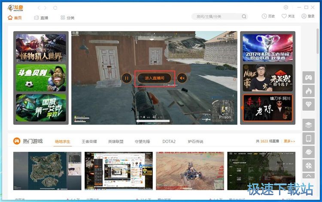Image resolution: width=322 pixels, height=202 pixels.
Task: Select the 王者荣耀 game tab
Action: coord(89,141)
